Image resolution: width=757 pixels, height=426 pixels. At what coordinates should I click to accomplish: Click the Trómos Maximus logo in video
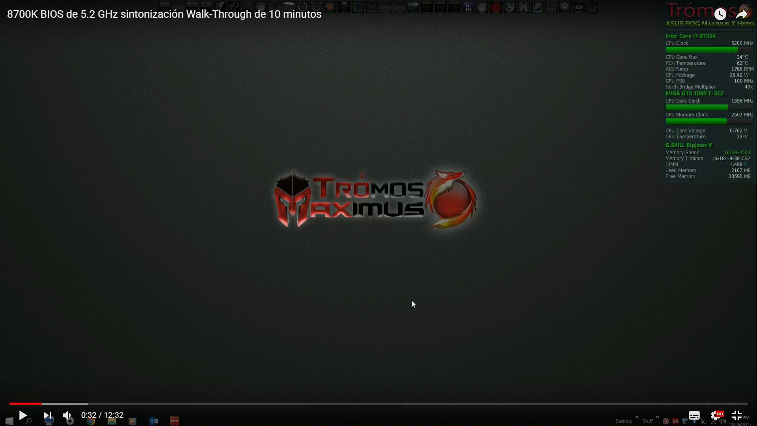click(375, 199)
